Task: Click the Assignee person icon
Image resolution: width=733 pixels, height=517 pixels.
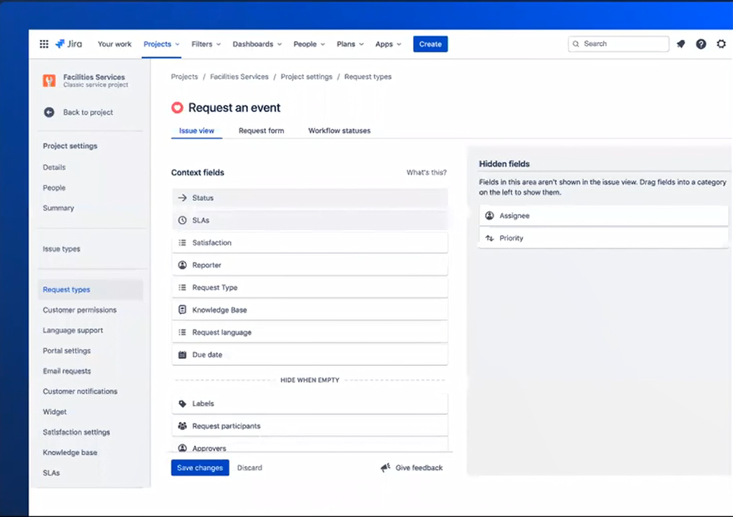Action: (489, 215)
